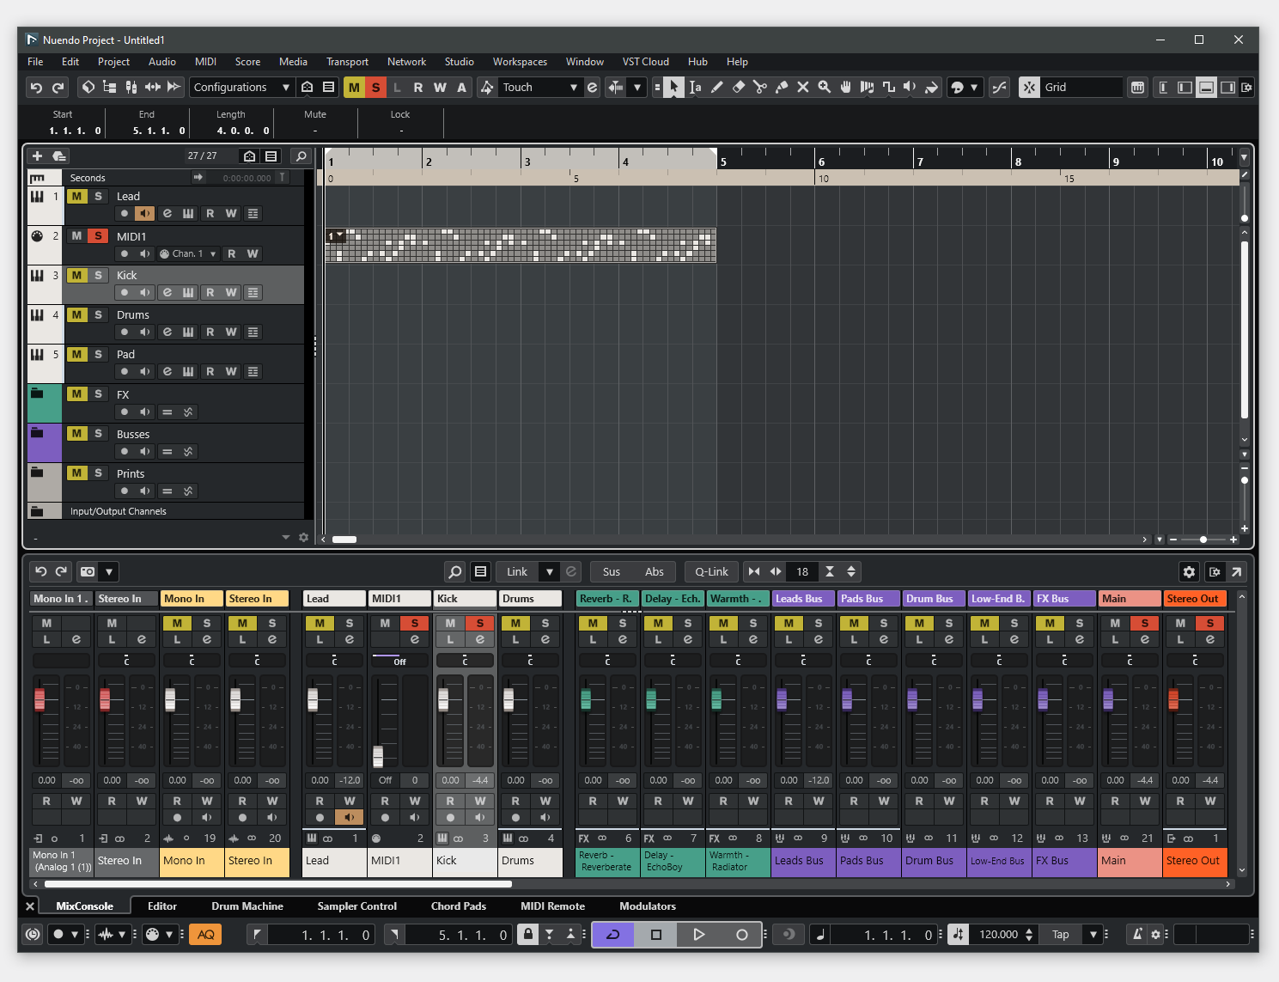
Task: Click the Stereo Out channel fader
Action: (x=1173, y=698)
